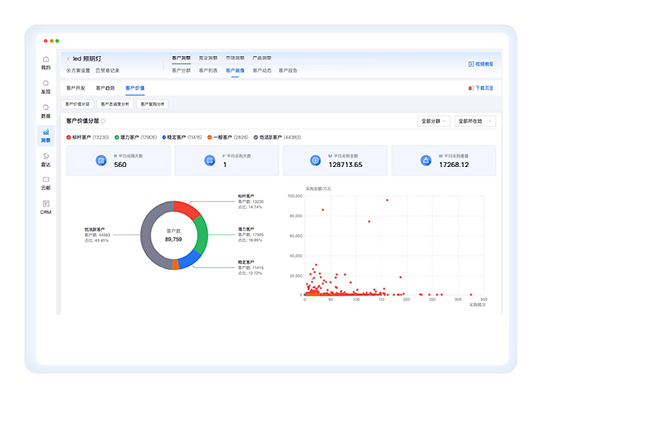This screenshot has width=654, height=446.
Task: Open 贸易记录 under the led title
Action: click(x=108, y=71)
